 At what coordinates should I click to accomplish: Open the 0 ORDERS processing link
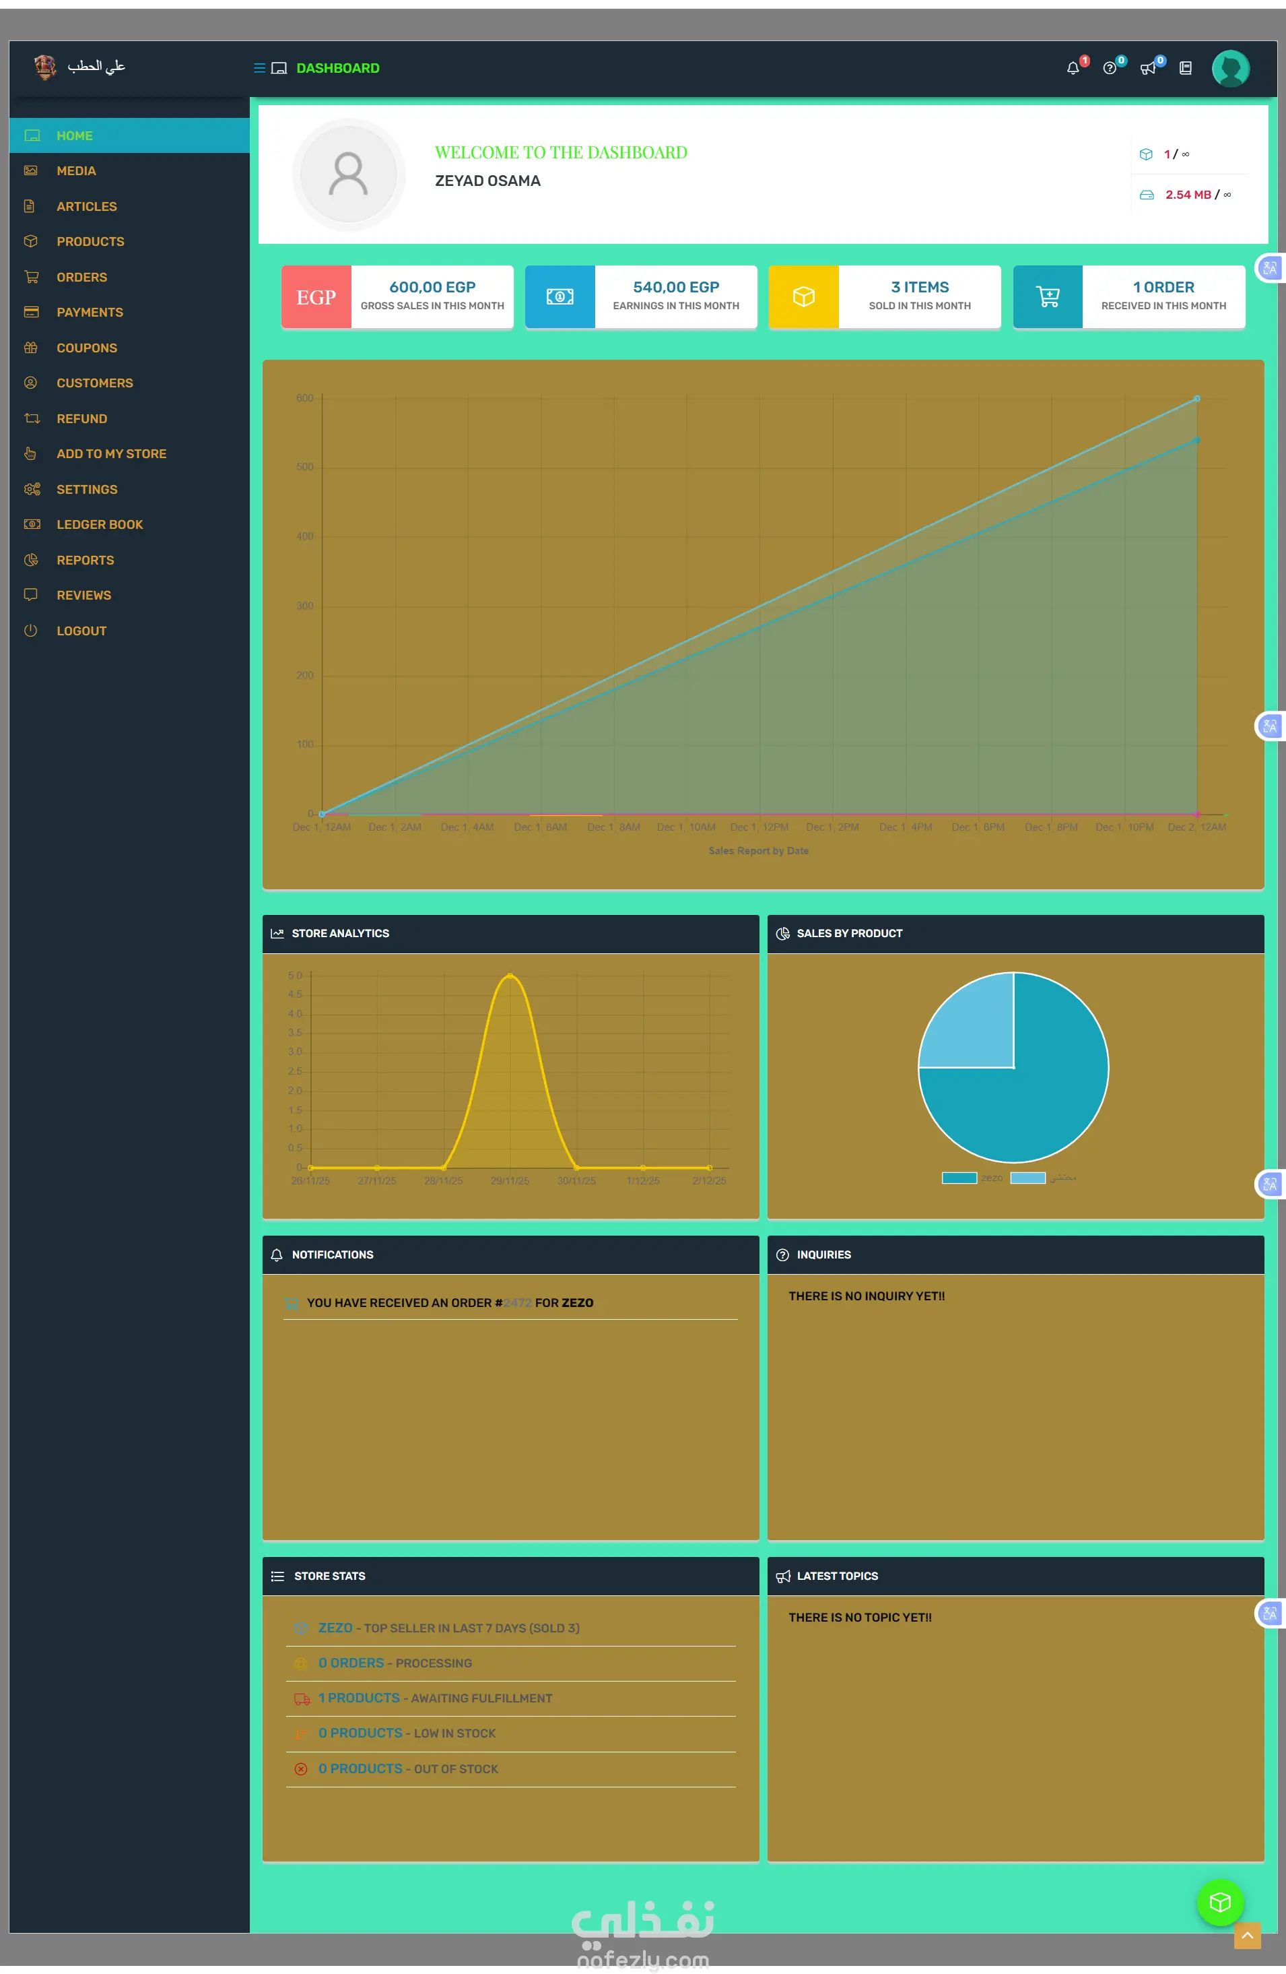pos(351,1663)
